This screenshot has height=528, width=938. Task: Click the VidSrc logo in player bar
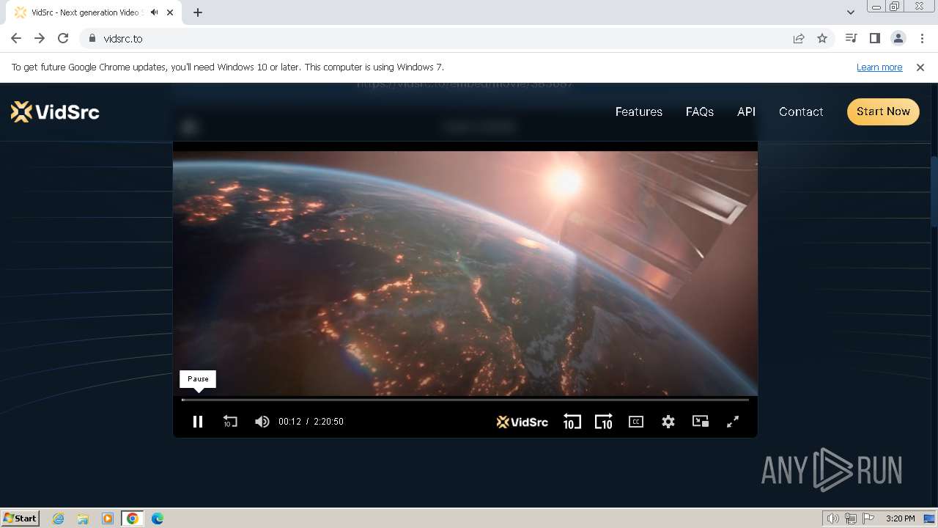(522, 422)
